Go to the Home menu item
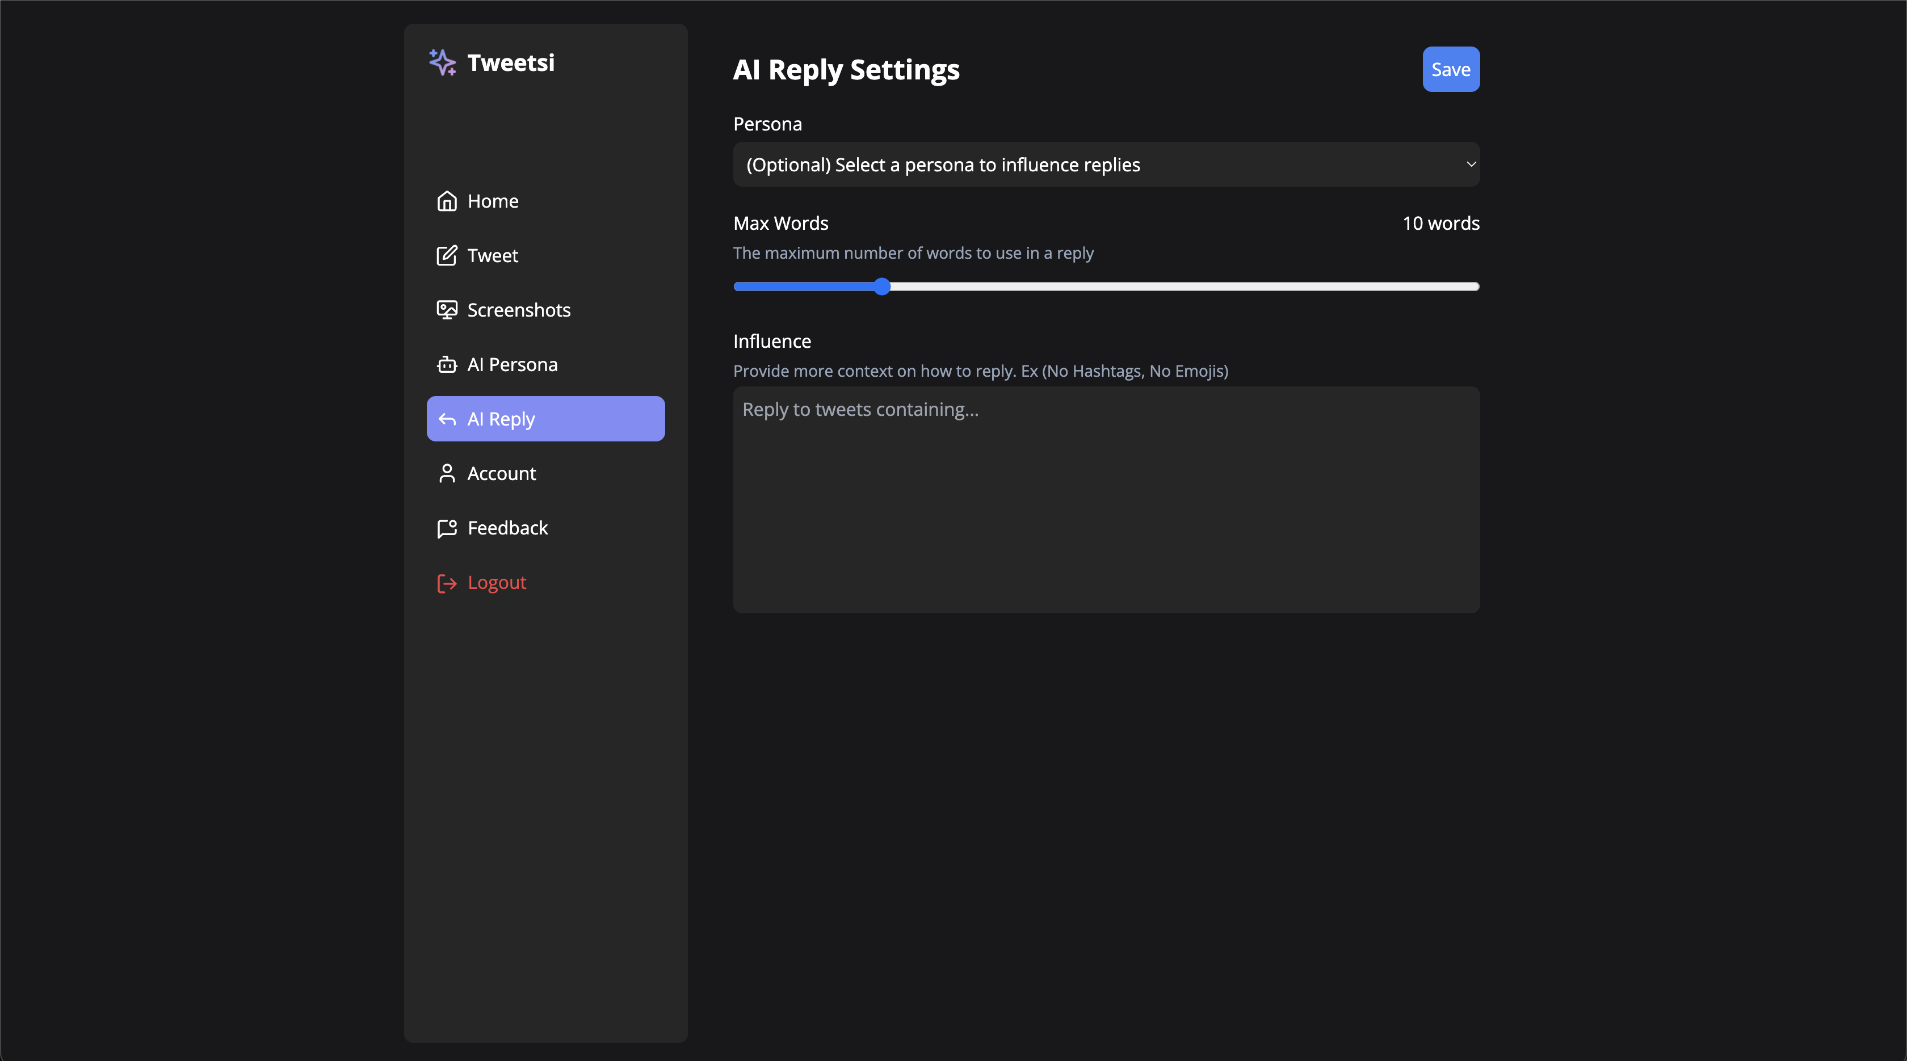Image resolution: width=1907 pixels, height=1061 pixels. pos(493,201)
